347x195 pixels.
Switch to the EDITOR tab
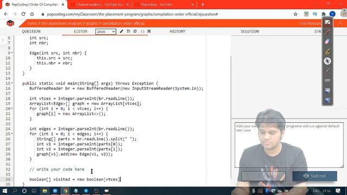click(x=81, y=31)
